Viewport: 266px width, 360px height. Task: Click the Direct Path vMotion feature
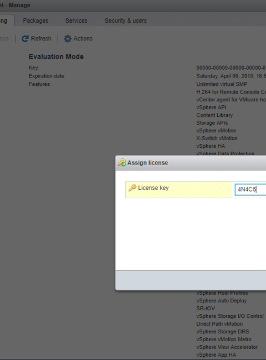(x=219, y=324)
